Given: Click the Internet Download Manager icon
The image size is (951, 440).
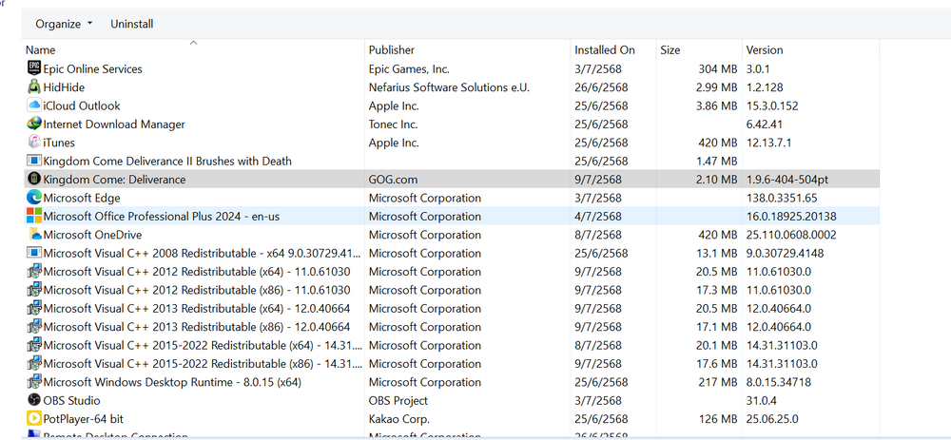Looking at the screenshot, I should tap(34, 124).
